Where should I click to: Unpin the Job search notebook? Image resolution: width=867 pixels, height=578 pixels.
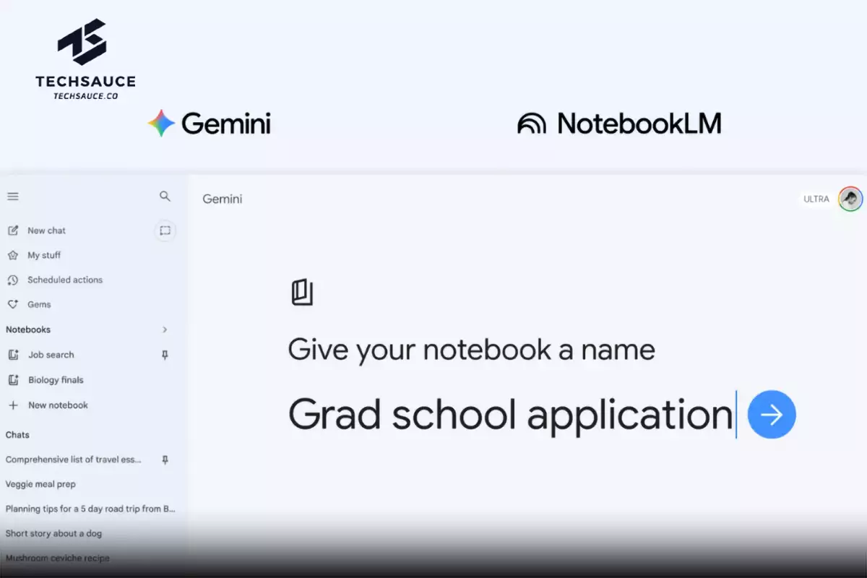tap(165, 355)
